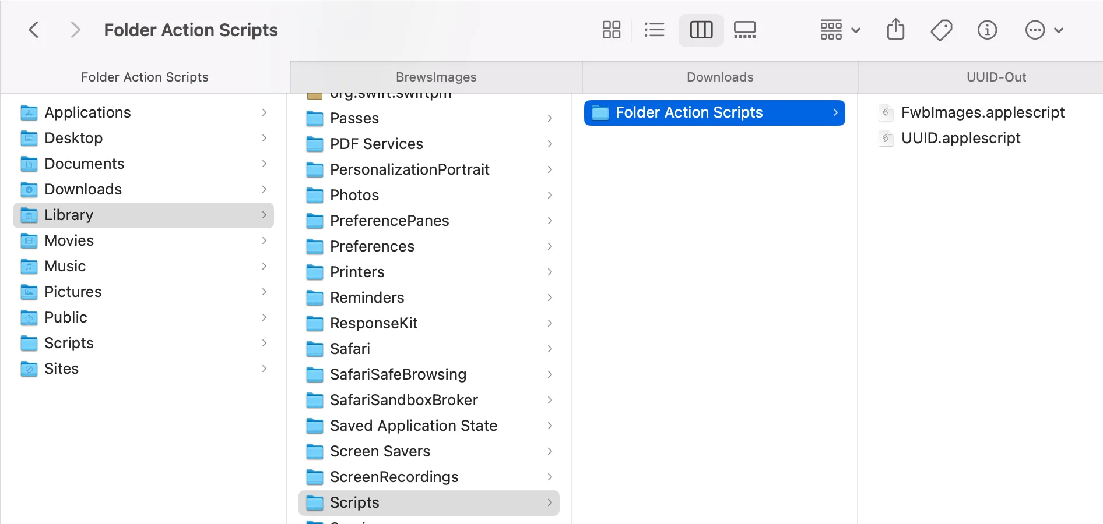The width and height of the screenshot is (1103, 524).
Task: Open the Folder Action Scripts folder
Action: (689, 112)
